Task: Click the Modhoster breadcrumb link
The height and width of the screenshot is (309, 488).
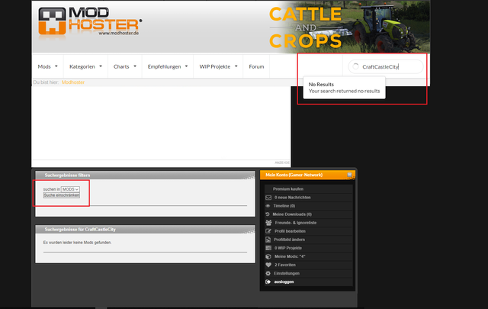Action: click(73, 82)
